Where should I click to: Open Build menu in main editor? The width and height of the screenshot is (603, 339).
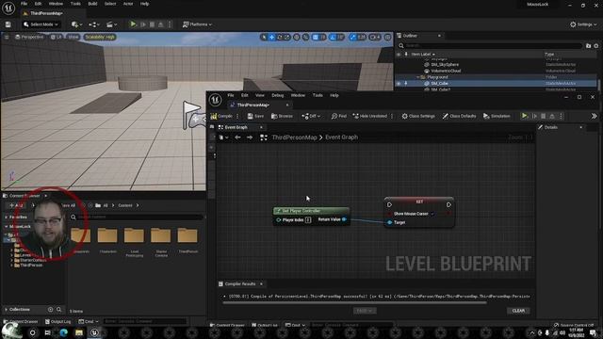pyautogui.click(x=92, y=4)
